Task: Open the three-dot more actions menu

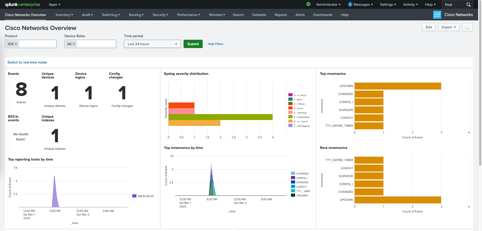Action: 467,27
